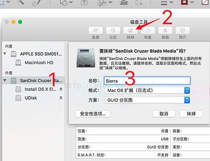The width and height of the screenshot is (210, 161).
Task: Click the Install OS X El... volume icon
Action: [18, 89]
